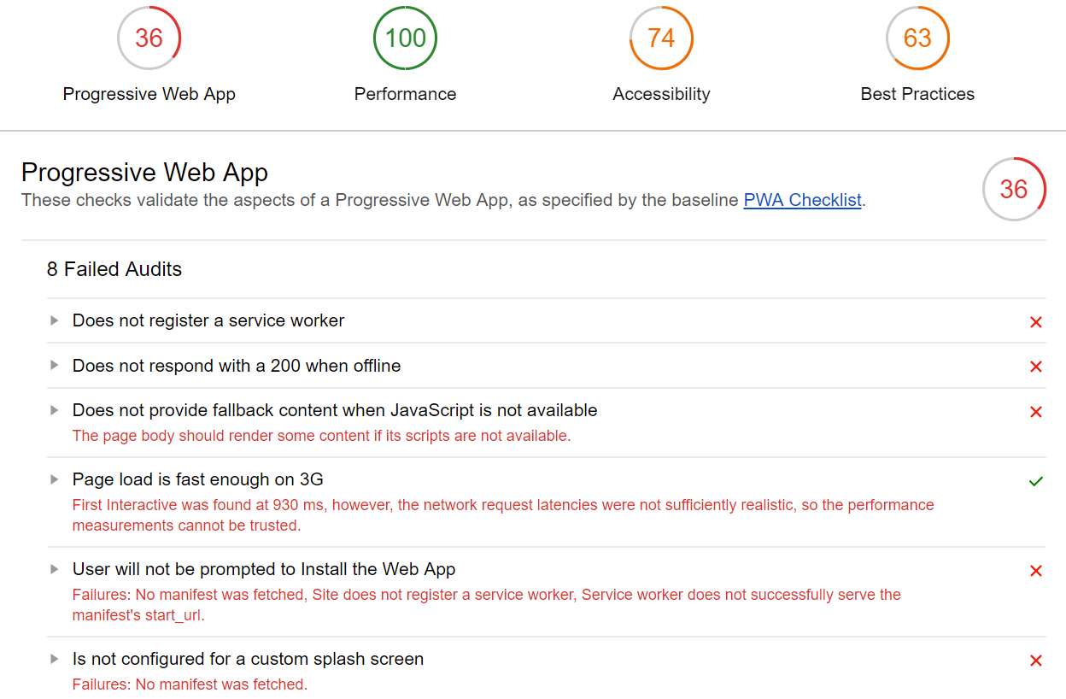Click the top Progressive Web App gauge showing 36
The image size is (1066, 699).
(149, 38)
